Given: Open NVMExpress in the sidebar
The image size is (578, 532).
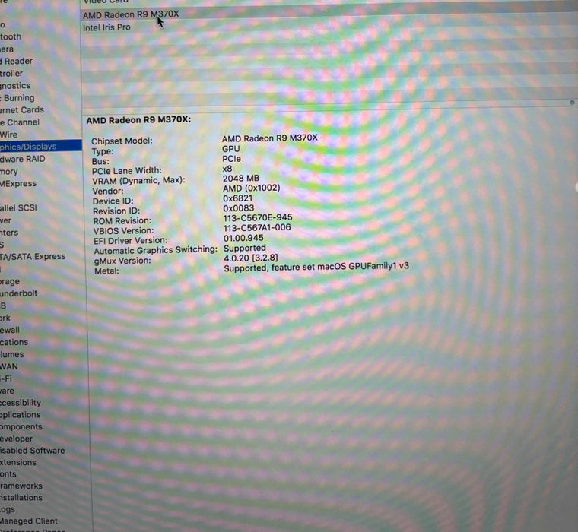Looking at the screenshot, I should [x=18, y=183].
